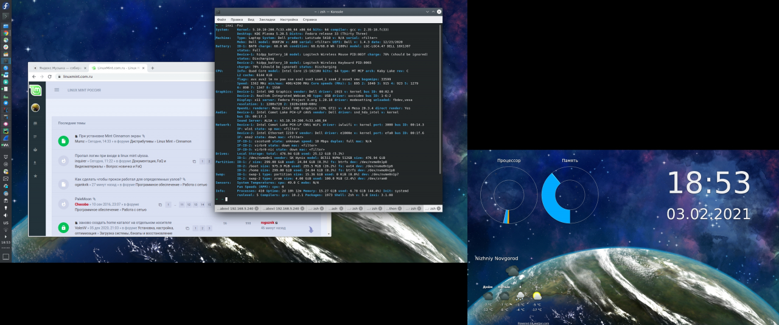Switch to the '…ash' Konsole tab
Screen dimensions: 779x325
pyautogui.click(x=335, y=208)
